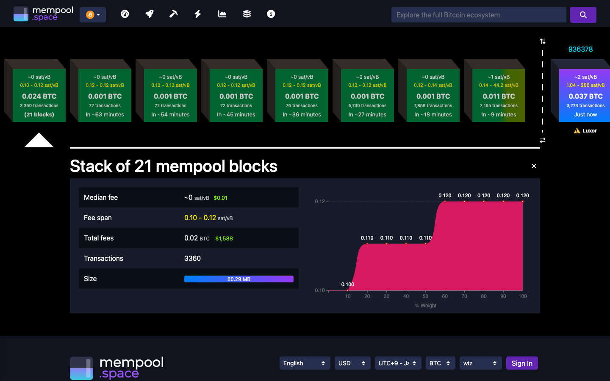Select the Lightning network lightning bolt icon
The height and width of the screenshot is (381, 610).
point(197,14)
